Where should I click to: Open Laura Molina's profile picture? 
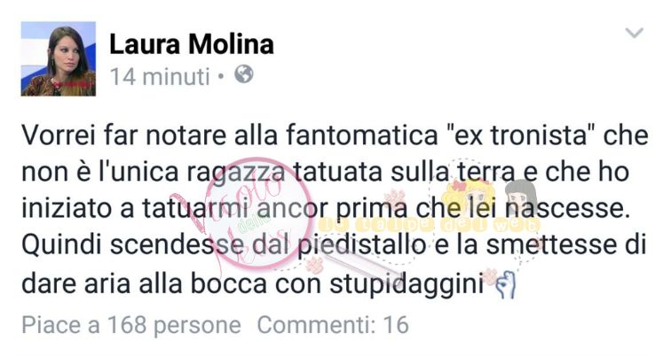coord(59,58)
